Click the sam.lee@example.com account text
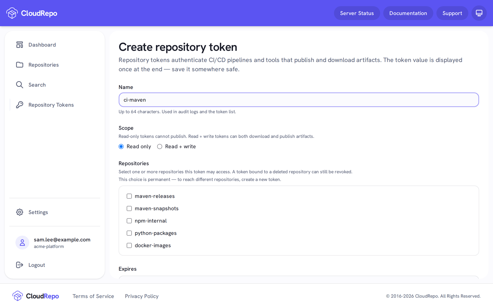 62,240
